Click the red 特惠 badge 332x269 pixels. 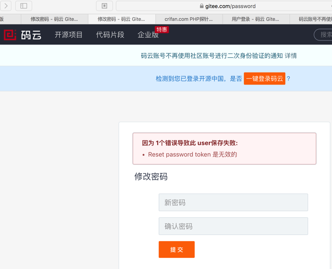click(x=162, y=30)
